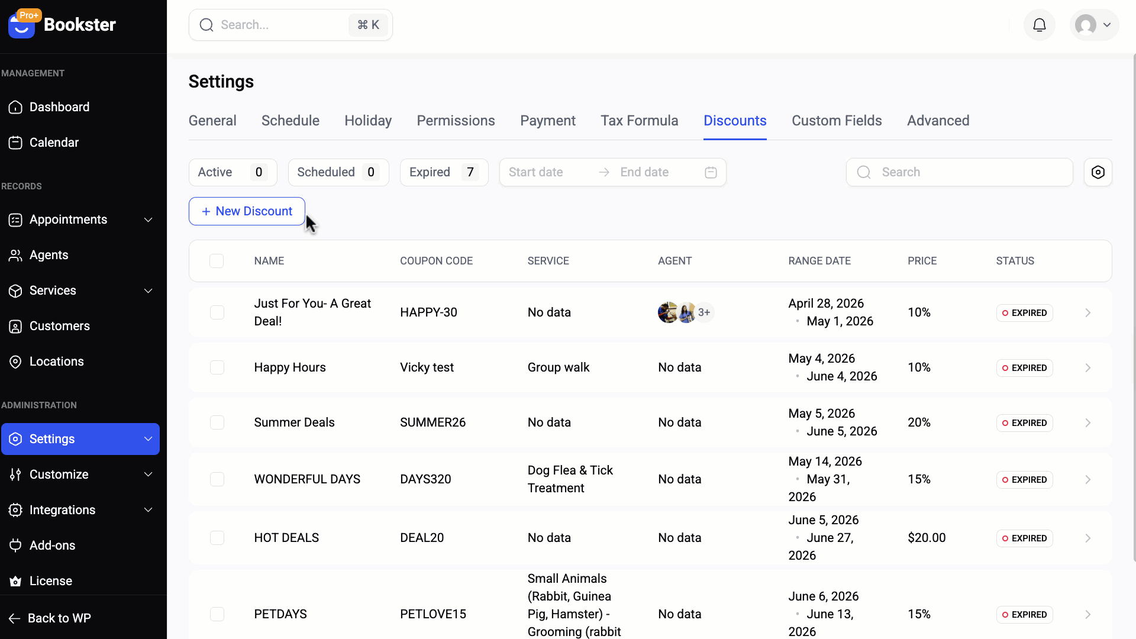
Task: Switch to the Custom Fields tab
Action: coord(837,121)
